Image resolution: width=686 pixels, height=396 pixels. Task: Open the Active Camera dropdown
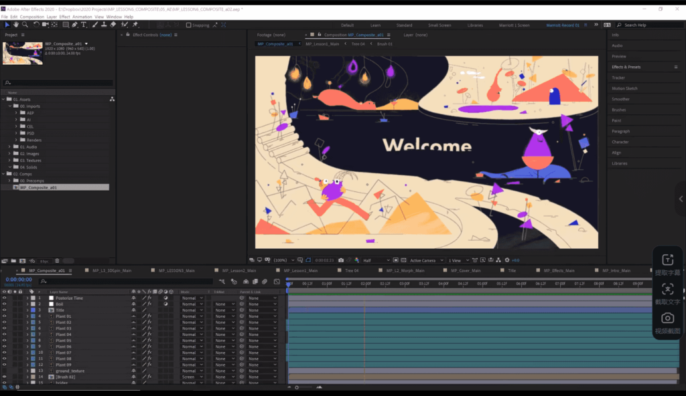(427, 260)
